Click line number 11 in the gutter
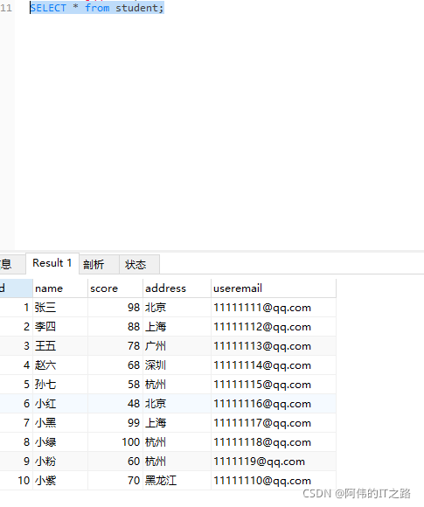Viewport: 424px width, 507px height. [x=6, y=8]
